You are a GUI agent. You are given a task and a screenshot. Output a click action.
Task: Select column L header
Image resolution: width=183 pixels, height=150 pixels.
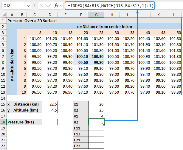click(174, 15)
